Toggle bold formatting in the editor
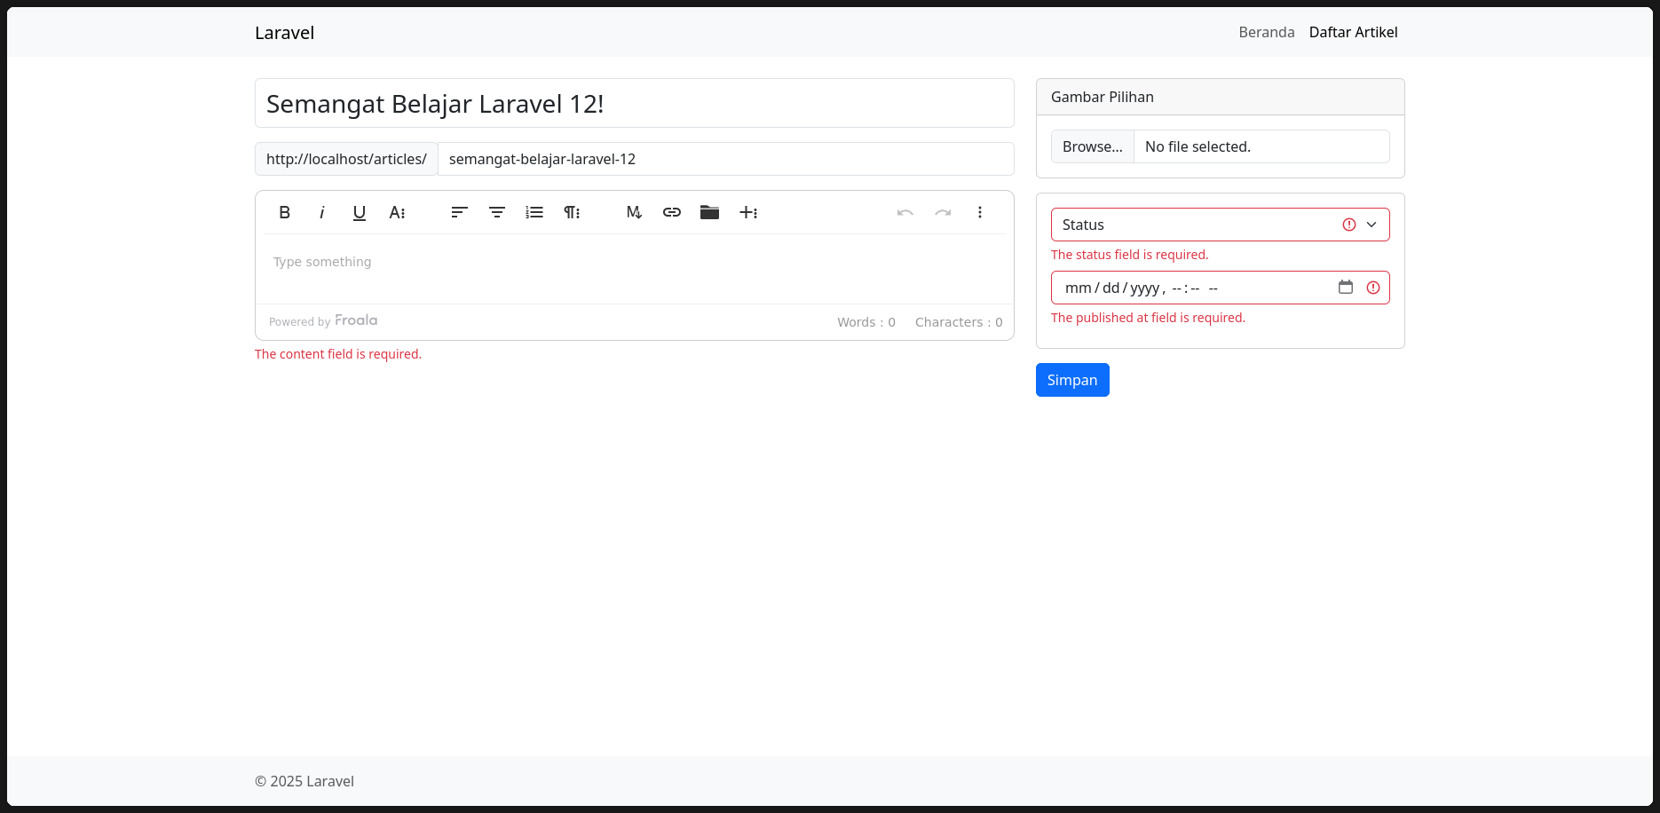 pyautogui.click(x=284, y=212)
